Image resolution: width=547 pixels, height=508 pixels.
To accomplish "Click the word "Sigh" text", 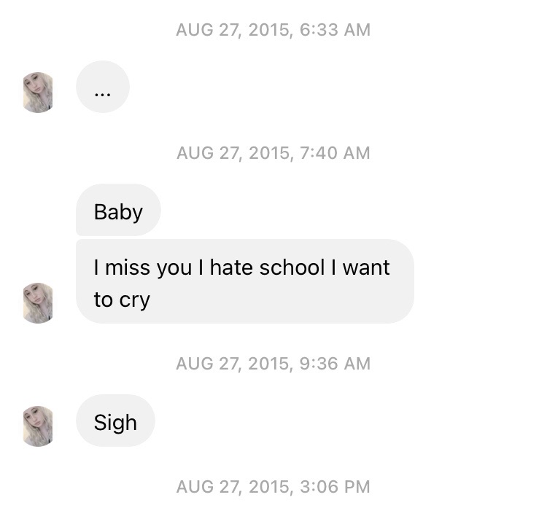I will [x=115, y=423].
